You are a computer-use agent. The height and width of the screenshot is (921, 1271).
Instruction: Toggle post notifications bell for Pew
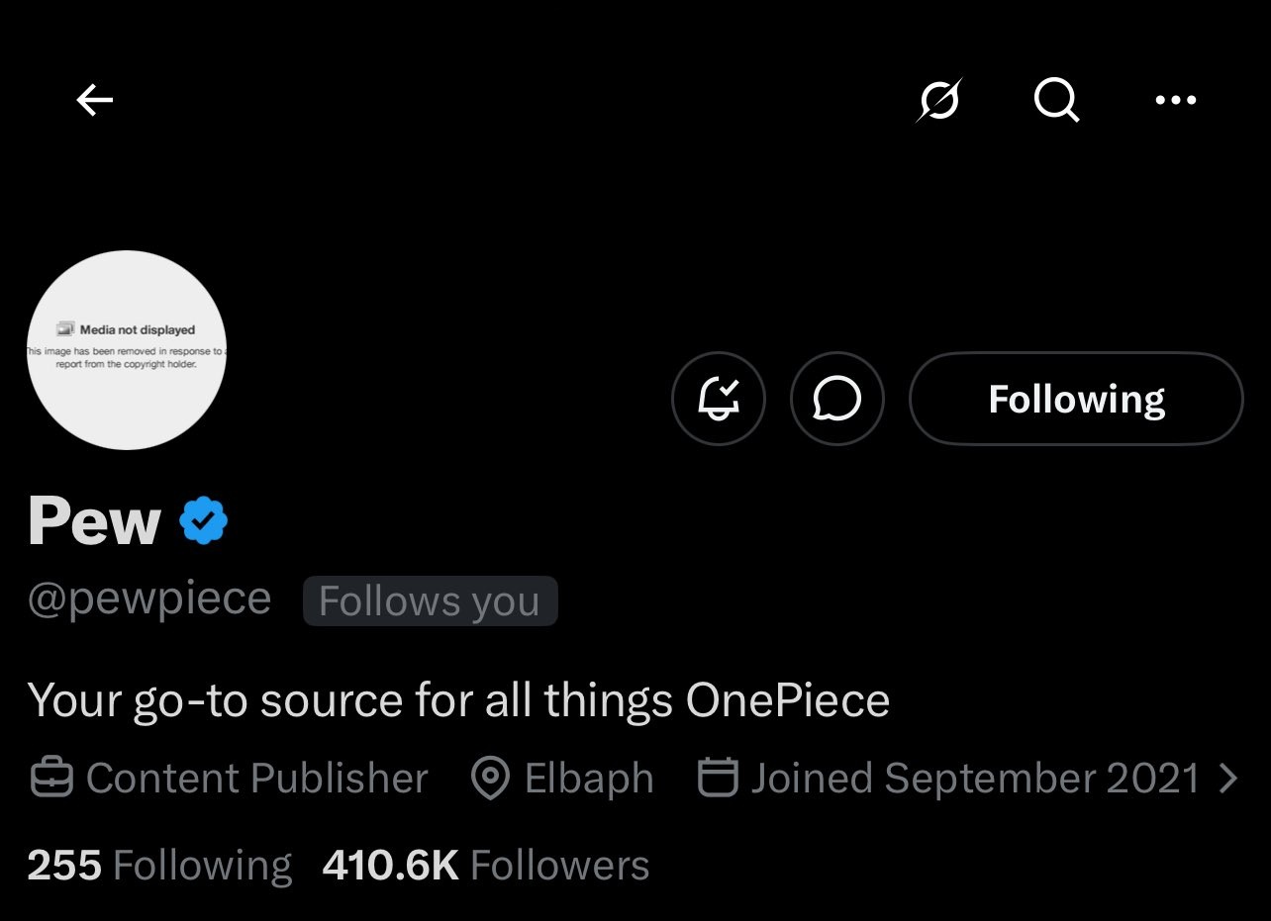(719, 399)
